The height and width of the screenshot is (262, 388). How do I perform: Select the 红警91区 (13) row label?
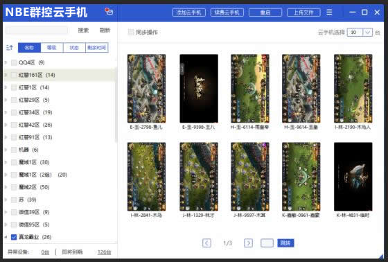pyautogui.click(x=35, y=137)
